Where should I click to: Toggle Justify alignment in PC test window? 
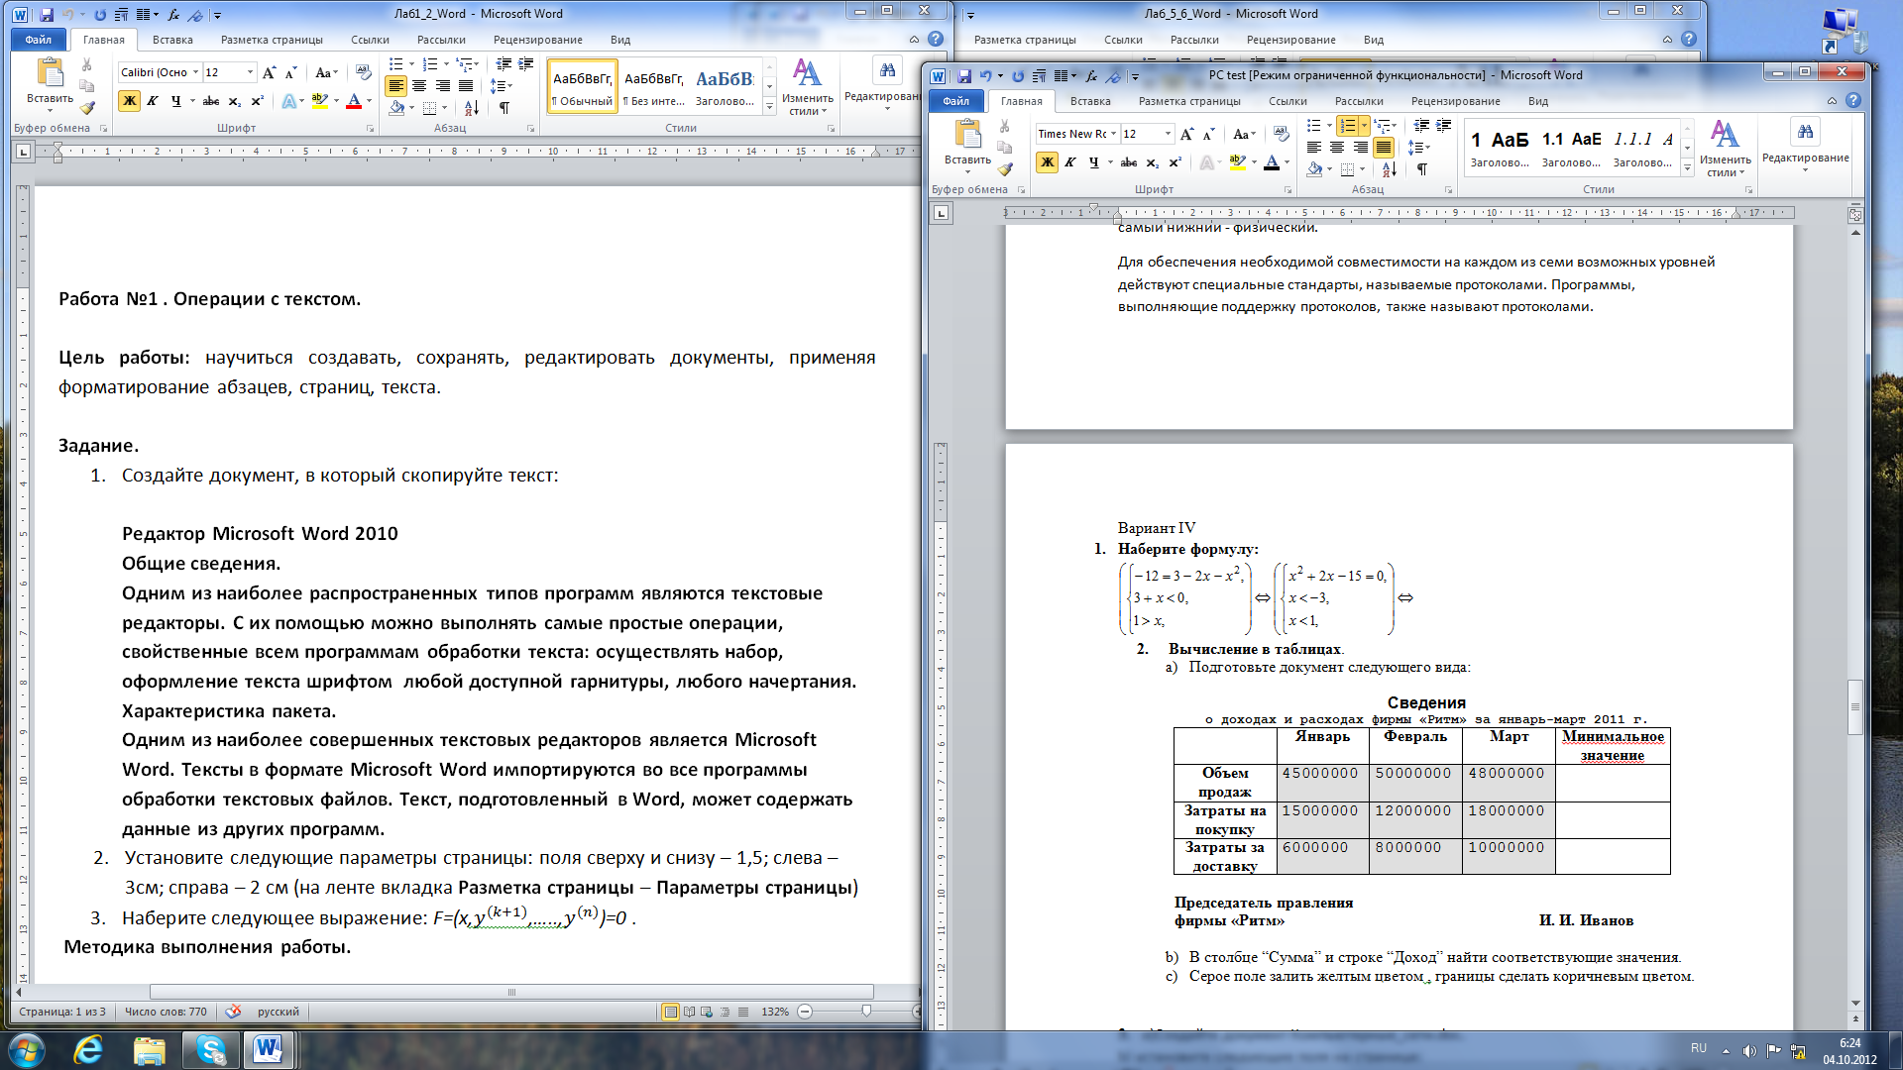tap(1383, 148)
